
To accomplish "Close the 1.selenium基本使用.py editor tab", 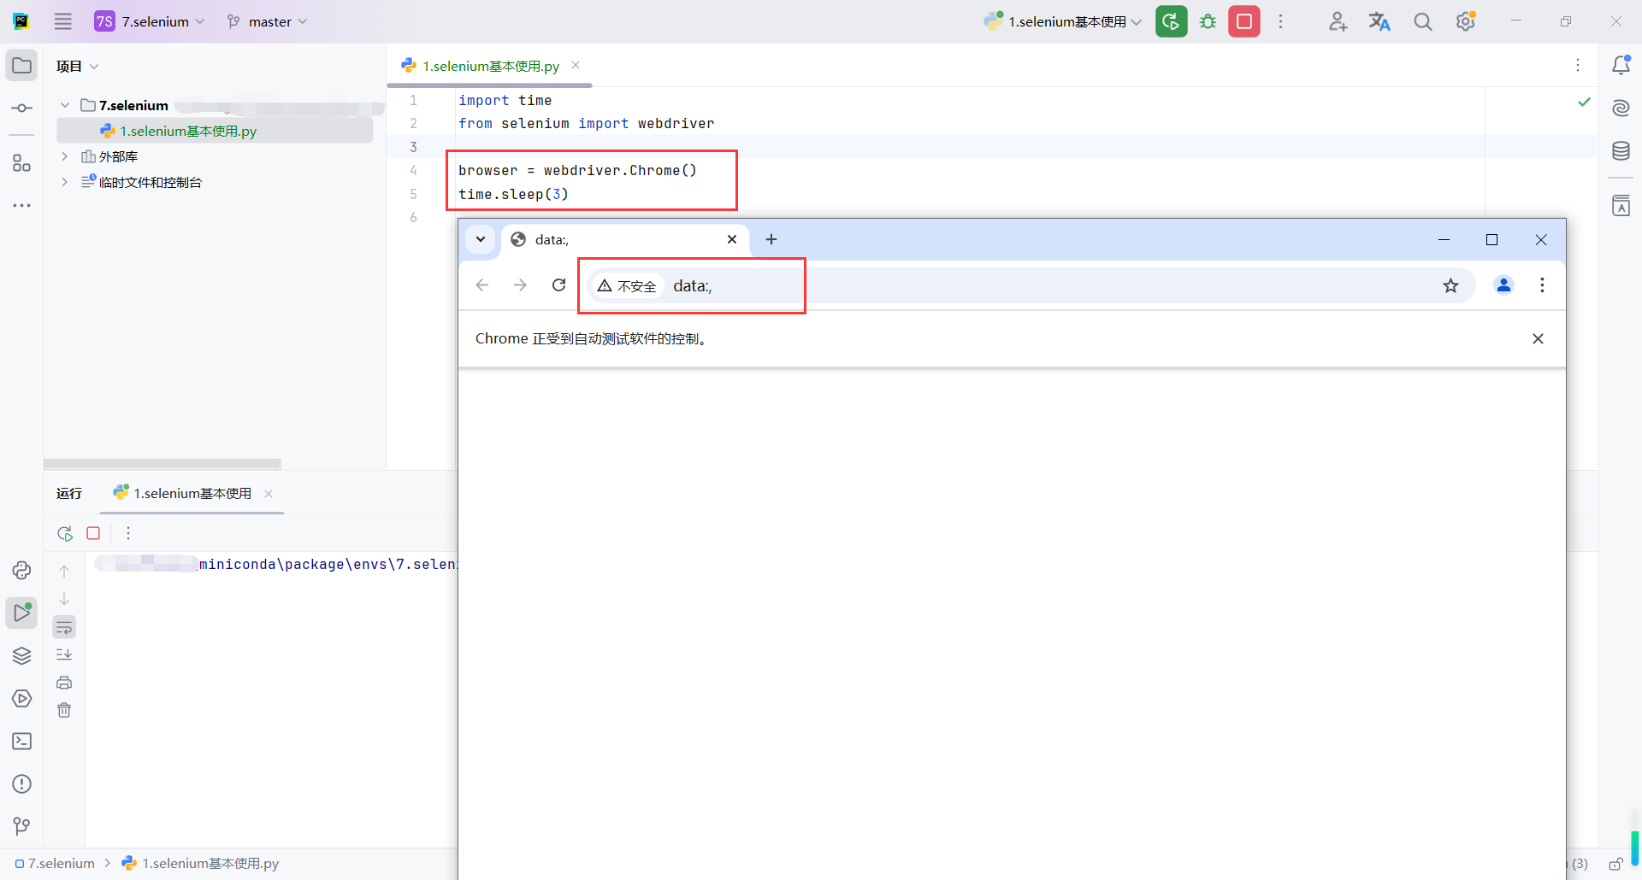I will coord(576,65).
